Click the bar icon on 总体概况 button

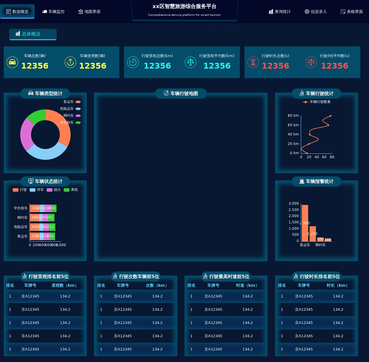pos(18,33)
